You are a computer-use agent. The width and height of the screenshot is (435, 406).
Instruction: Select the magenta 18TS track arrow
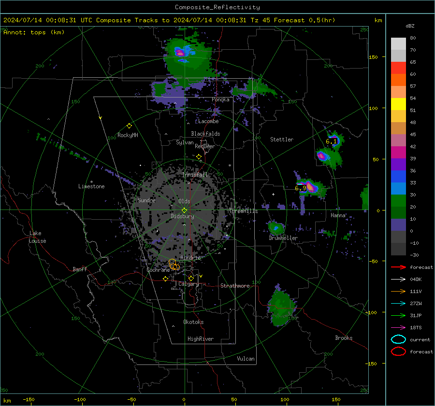(x=398, y=328)
